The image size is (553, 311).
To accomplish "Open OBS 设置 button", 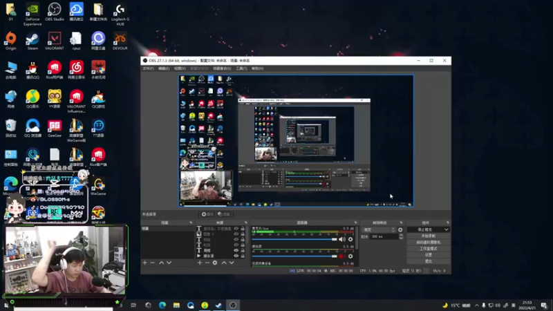I will (x=429, y=255).
